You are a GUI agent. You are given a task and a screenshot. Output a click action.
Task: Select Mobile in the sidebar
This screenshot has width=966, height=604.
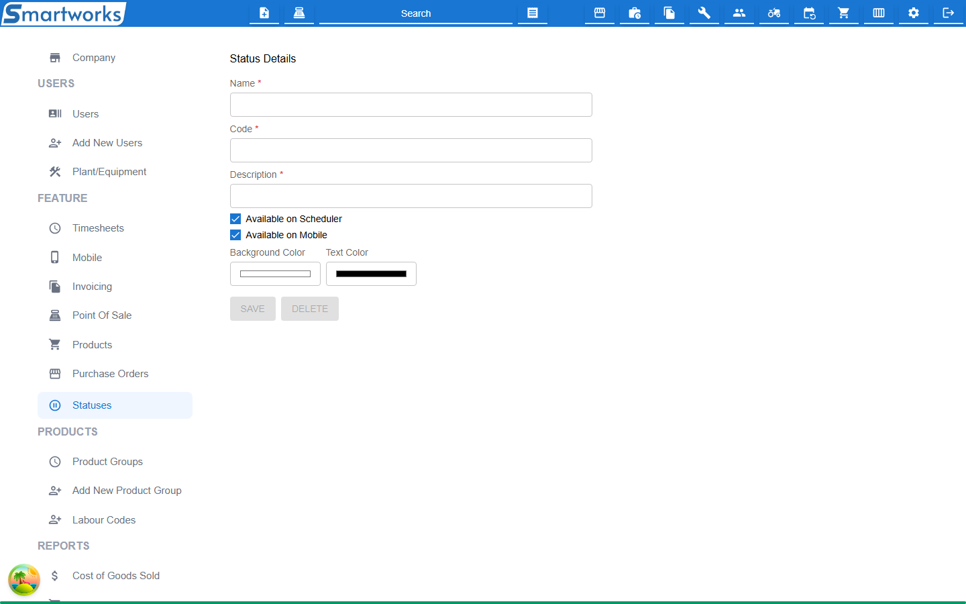click(115, 258)
